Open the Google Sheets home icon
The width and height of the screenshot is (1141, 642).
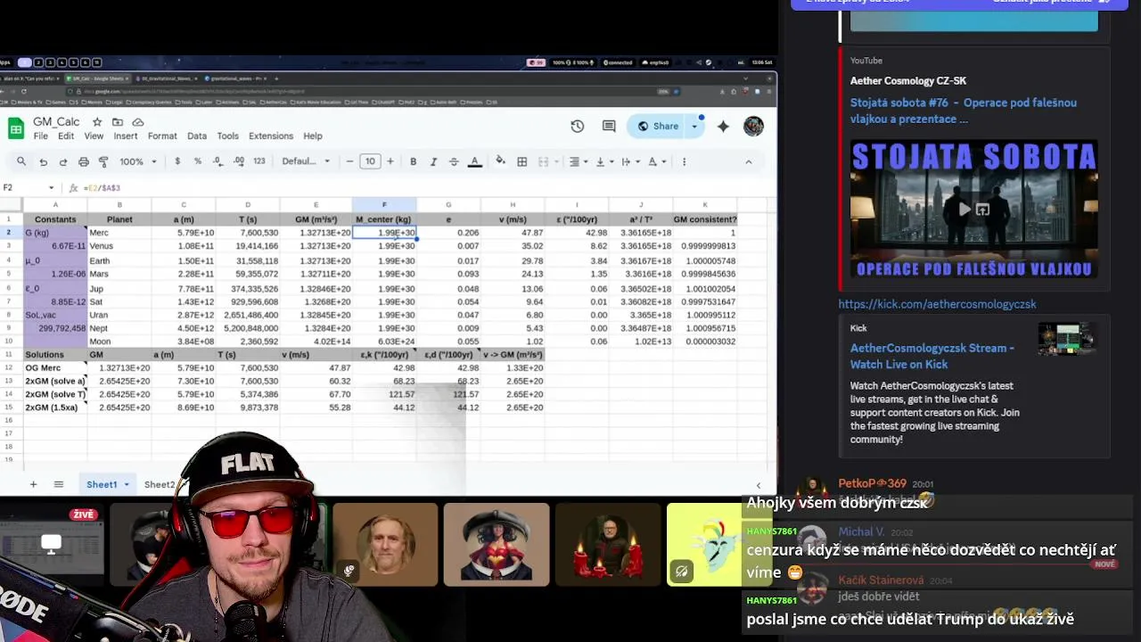coord(16,128)
